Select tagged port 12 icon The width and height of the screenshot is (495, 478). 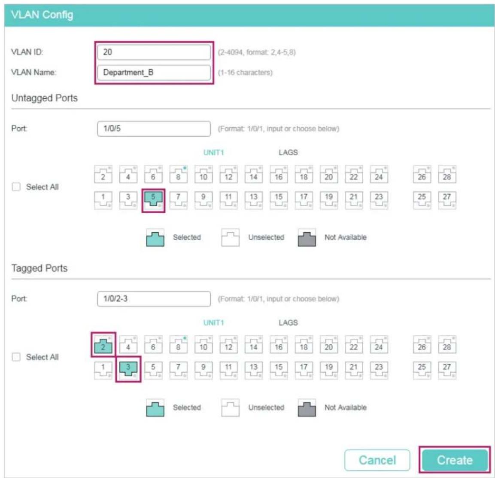[228, 345]
